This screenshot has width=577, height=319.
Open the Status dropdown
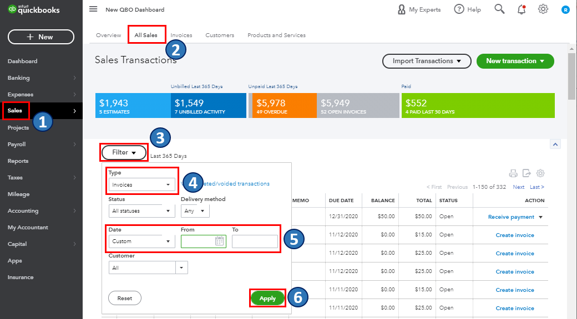tap(142, 211)
